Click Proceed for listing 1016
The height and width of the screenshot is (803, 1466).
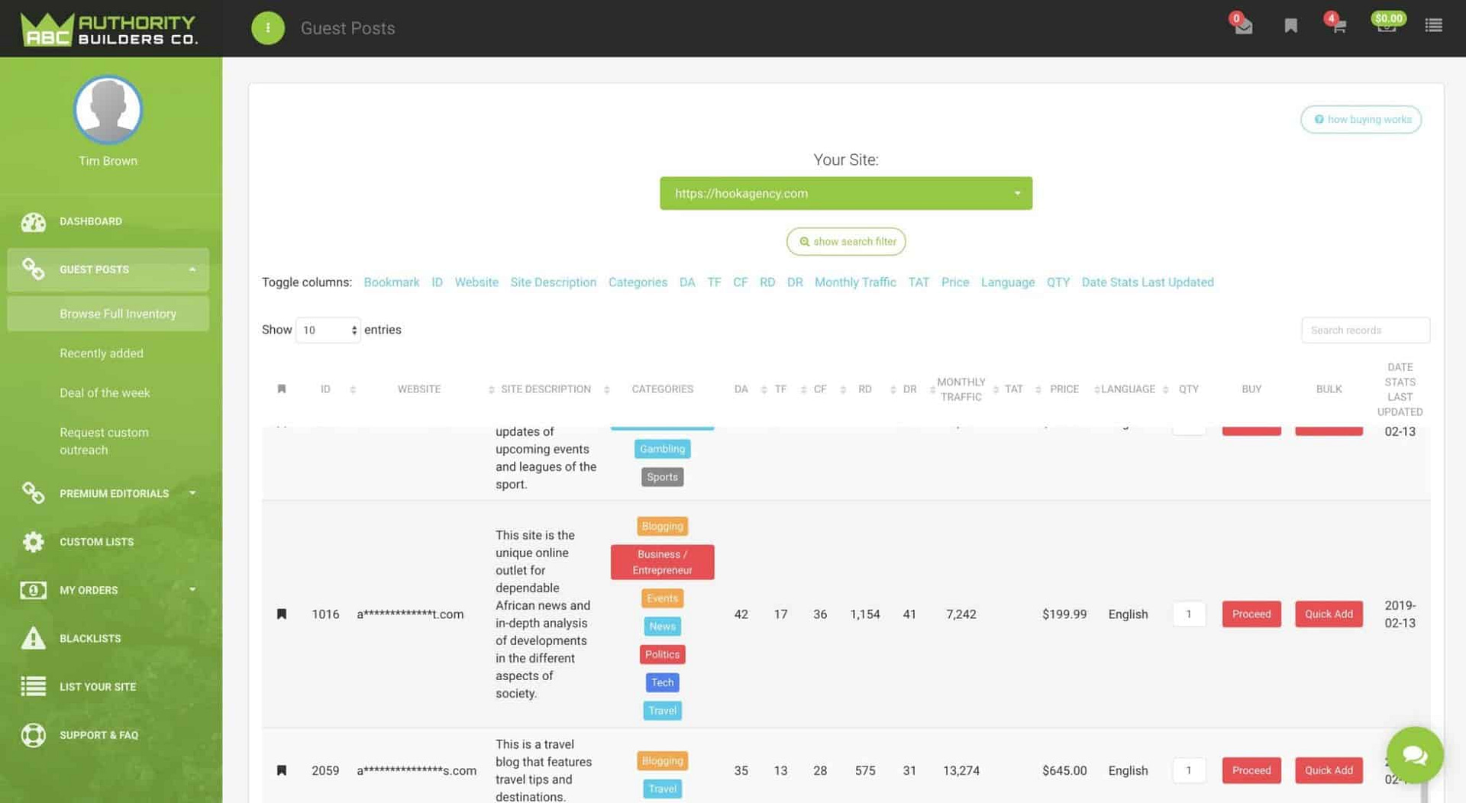click(x=1251, y=614)
